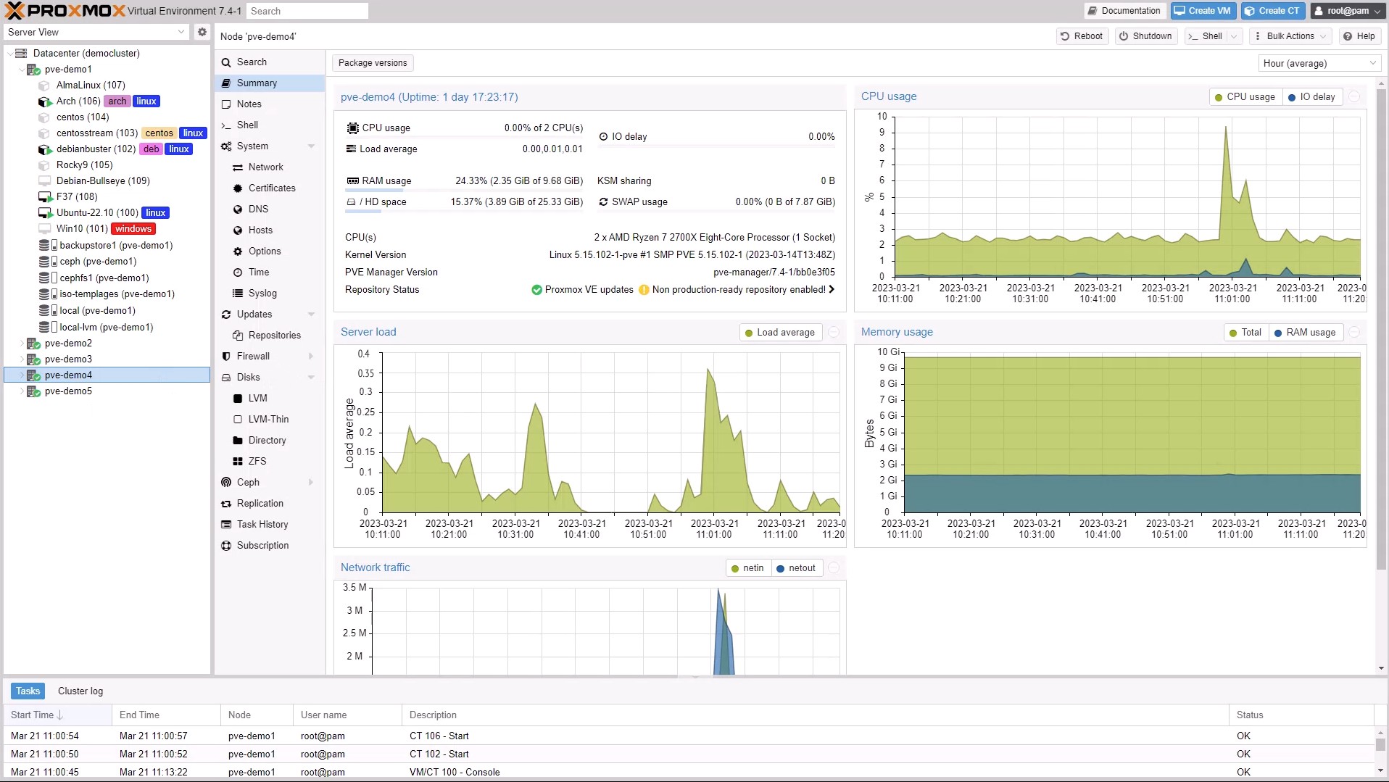Image resolution: width=1389 pixels, height=782 pixels.
Task: Expand the pve-demo2 node in the tree
Action: [22, 343]
